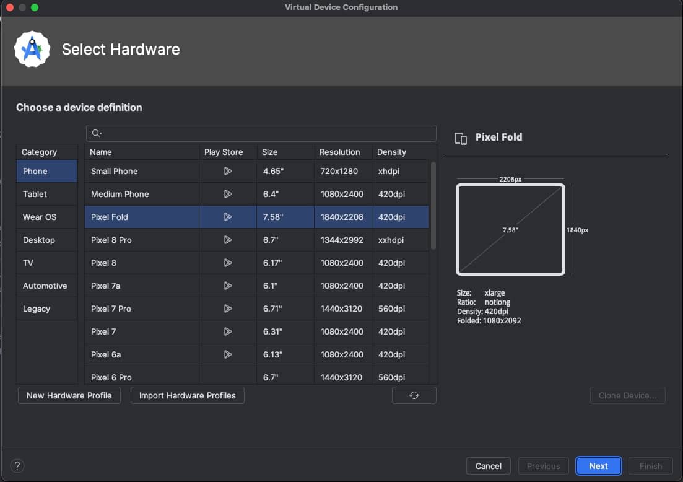Click the foldable device icon beside Pixel Fold
The width and height of the screenshot is (683, 482).
[461, 138]
